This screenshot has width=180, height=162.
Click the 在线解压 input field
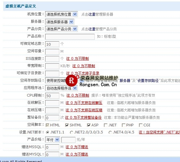pyautogui.click(x=52, y=103)
